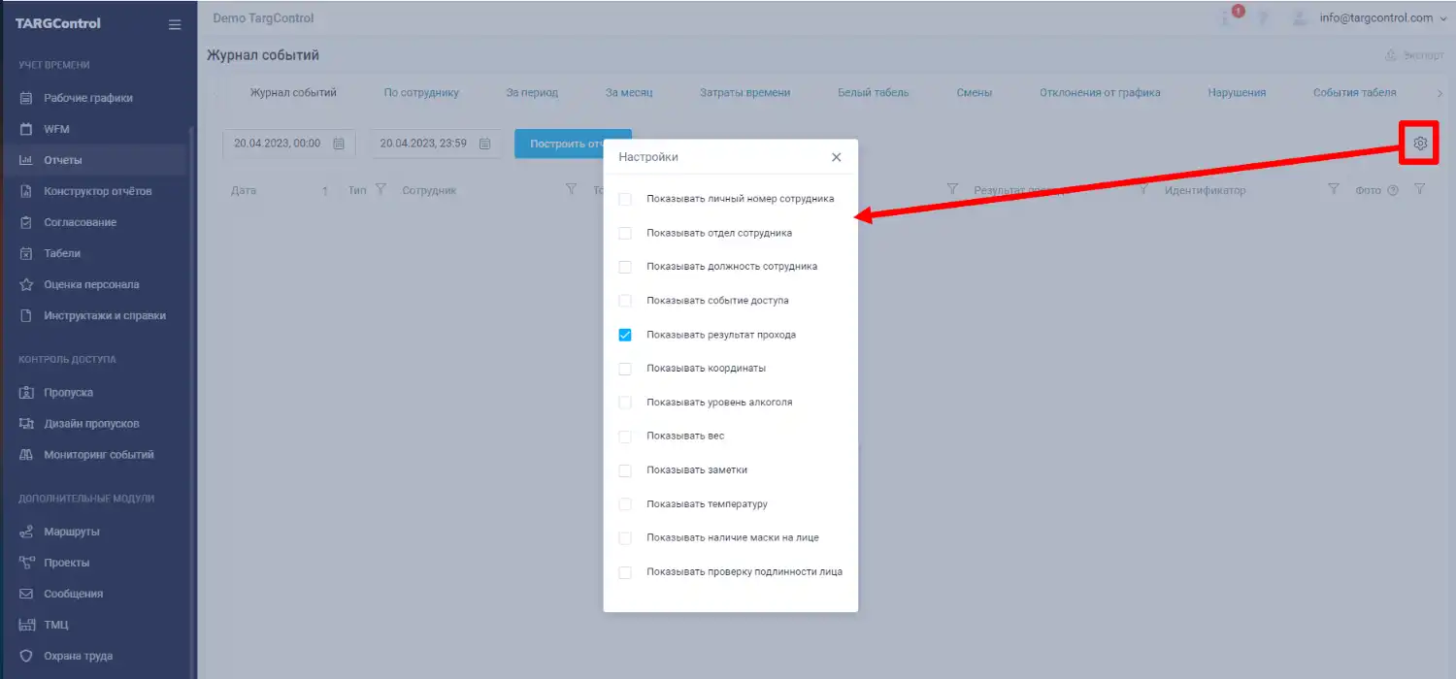Open the gear settings icon in the journal toolbar

pos(1420,144)
